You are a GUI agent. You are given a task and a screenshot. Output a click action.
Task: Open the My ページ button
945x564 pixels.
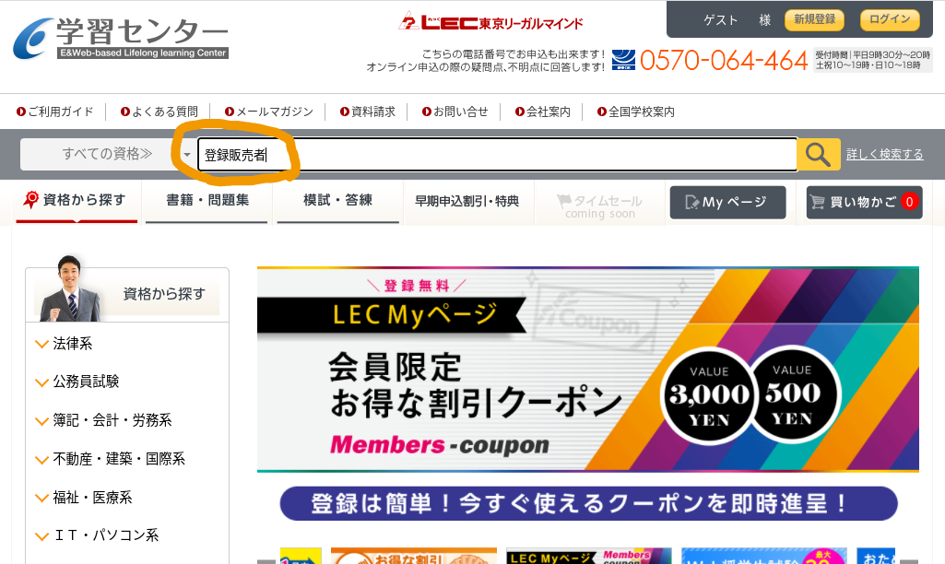[727, 202]
